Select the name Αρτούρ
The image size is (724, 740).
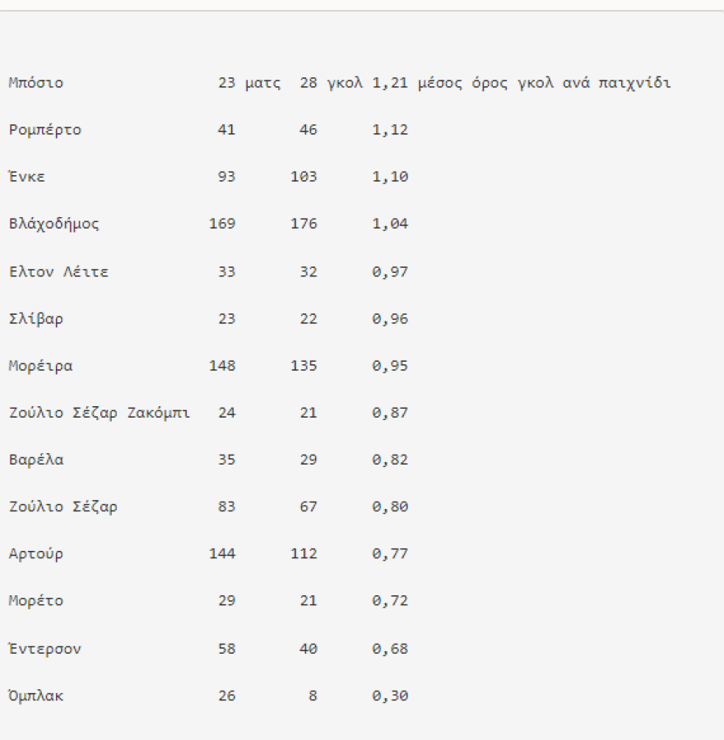[36, 554]
